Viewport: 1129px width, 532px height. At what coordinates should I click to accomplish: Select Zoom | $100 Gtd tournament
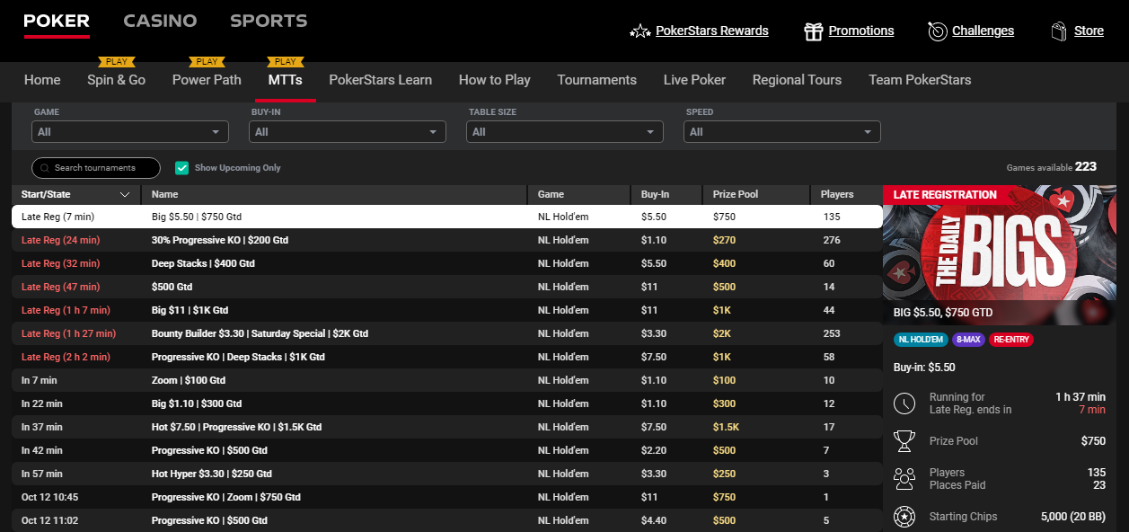tap(189, 380)
